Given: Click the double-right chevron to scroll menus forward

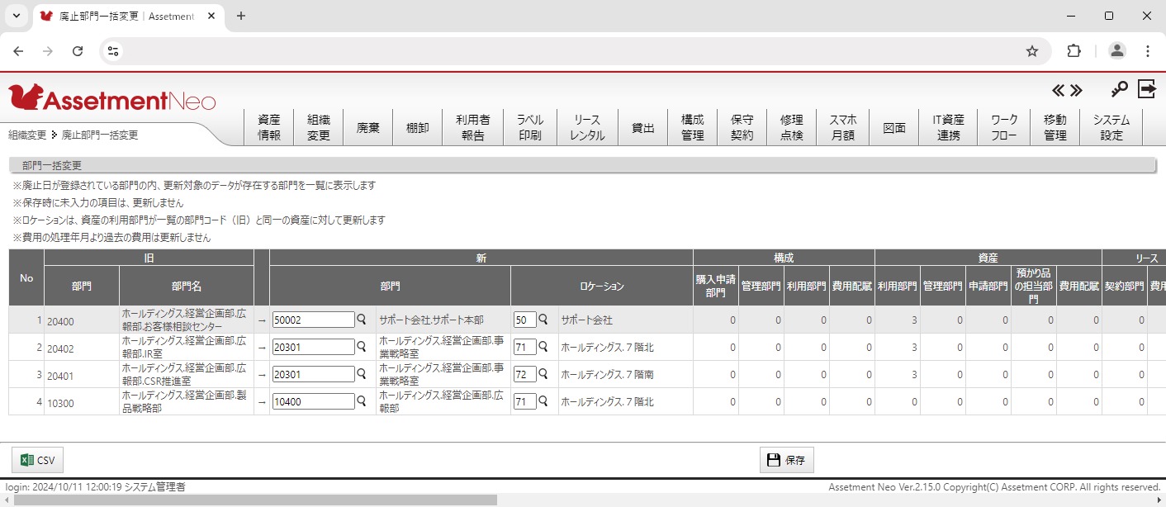Looking at the screenshot, I should pos(1076,89).
